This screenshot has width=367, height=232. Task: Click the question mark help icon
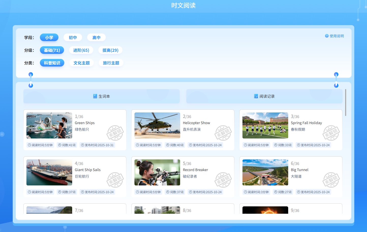click(x=327, y=36)
